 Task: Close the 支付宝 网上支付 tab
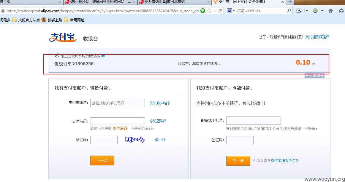tap(283, 2)
